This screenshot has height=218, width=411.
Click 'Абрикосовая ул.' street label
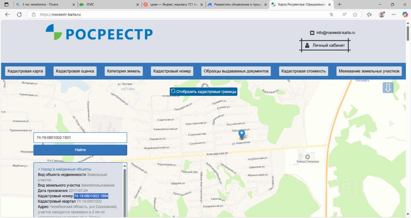coord(258,175)
